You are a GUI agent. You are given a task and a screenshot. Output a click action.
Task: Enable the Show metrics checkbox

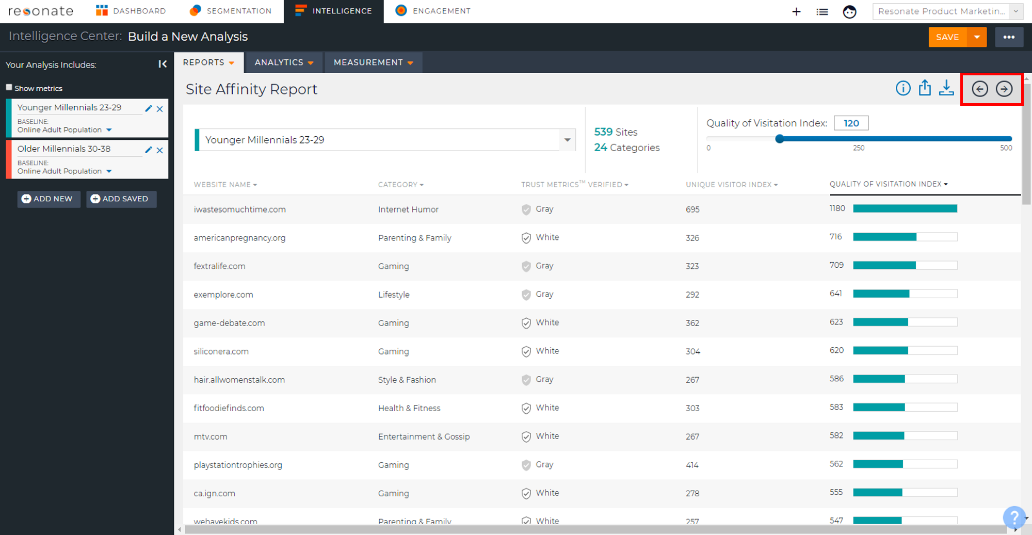tap(9, 88)
